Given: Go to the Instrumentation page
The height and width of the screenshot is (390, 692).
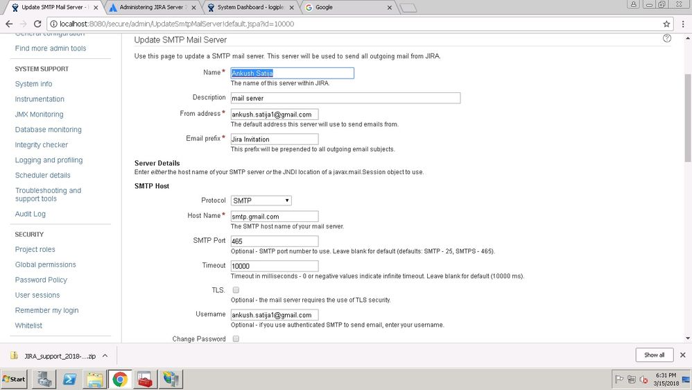Looking at the screenshot, I should pyautogui.click(x=40, y=99).
